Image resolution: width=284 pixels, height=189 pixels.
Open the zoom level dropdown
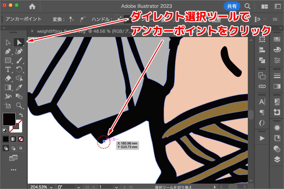tap(51, 187)
